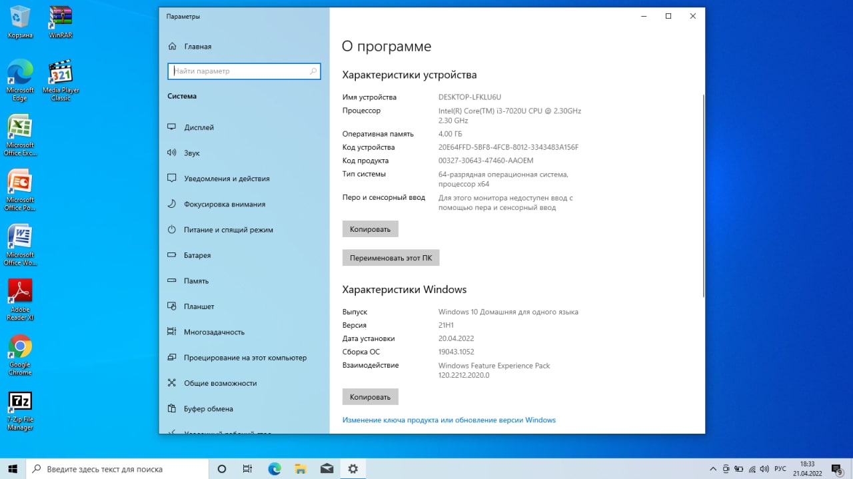Open the Windows Start menu
The image size is (853, 479).
(x=13, y=468)
